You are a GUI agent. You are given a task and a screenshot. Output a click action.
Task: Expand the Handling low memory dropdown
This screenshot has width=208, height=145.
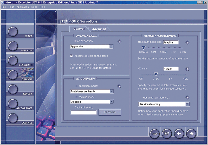pyautogui.click(x=187, y=104)
